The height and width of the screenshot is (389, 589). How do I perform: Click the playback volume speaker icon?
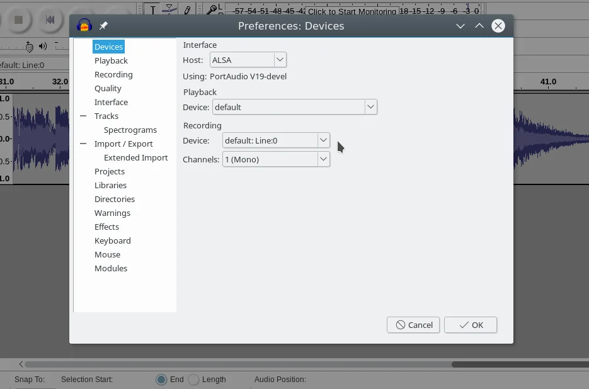pyautogui.click(x=43, y=46)
